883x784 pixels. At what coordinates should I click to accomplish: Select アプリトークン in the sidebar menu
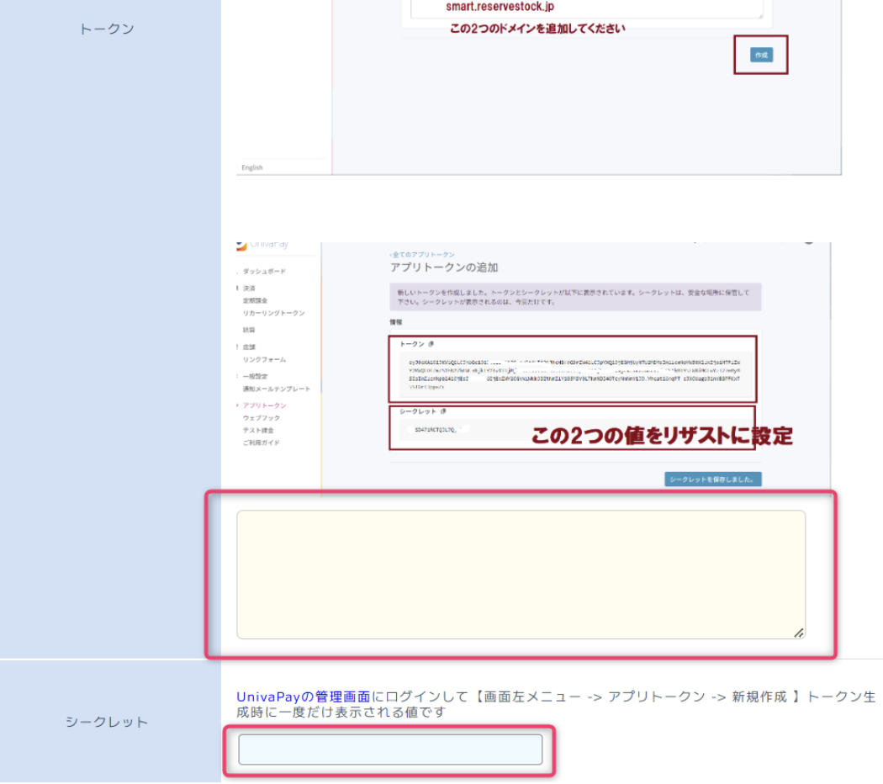(264, 405)
